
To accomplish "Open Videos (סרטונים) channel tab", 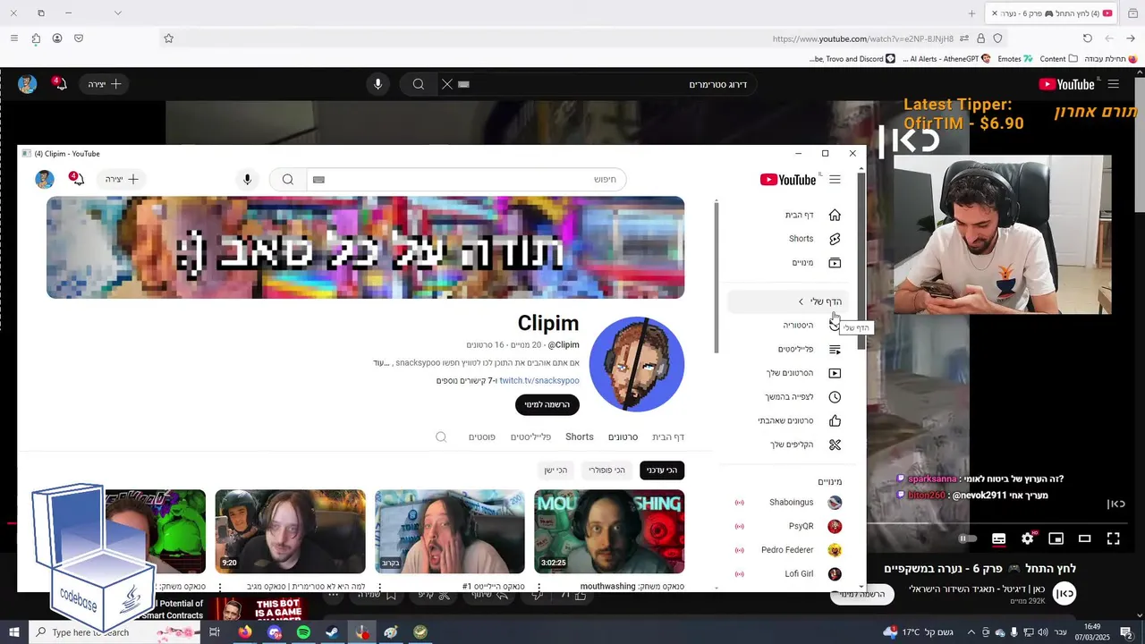I will click(623, 436).
